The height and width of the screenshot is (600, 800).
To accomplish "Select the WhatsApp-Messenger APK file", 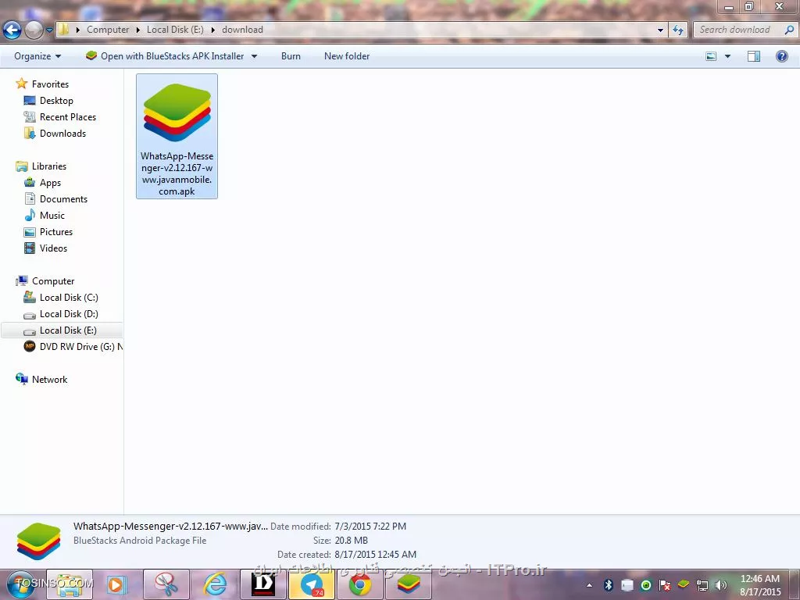I will 177,135.
